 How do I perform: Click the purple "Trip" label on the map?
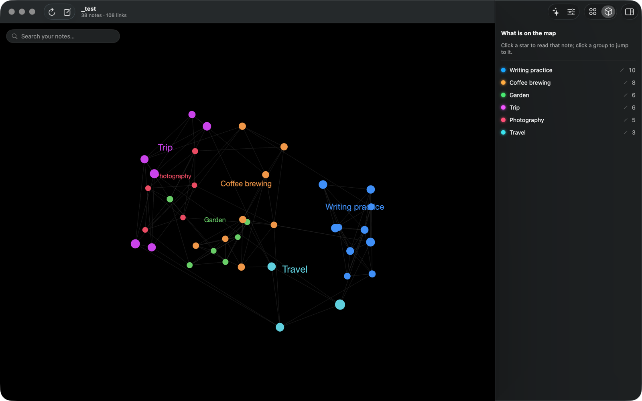[165, 148]
